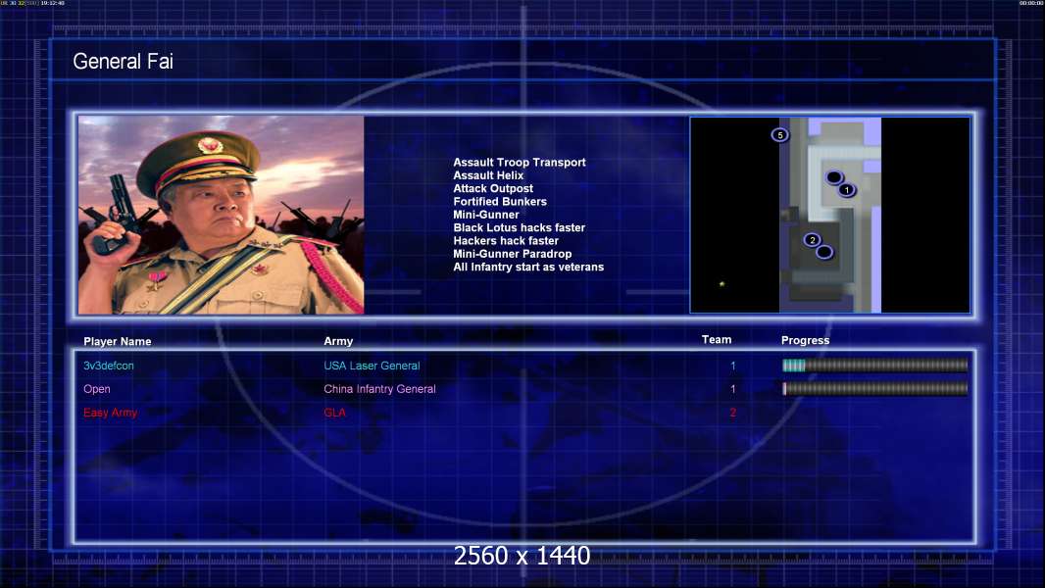Click the Assault Troop Transport ability text
Viewport: 1045px width, 588px height.
point(520,162)
